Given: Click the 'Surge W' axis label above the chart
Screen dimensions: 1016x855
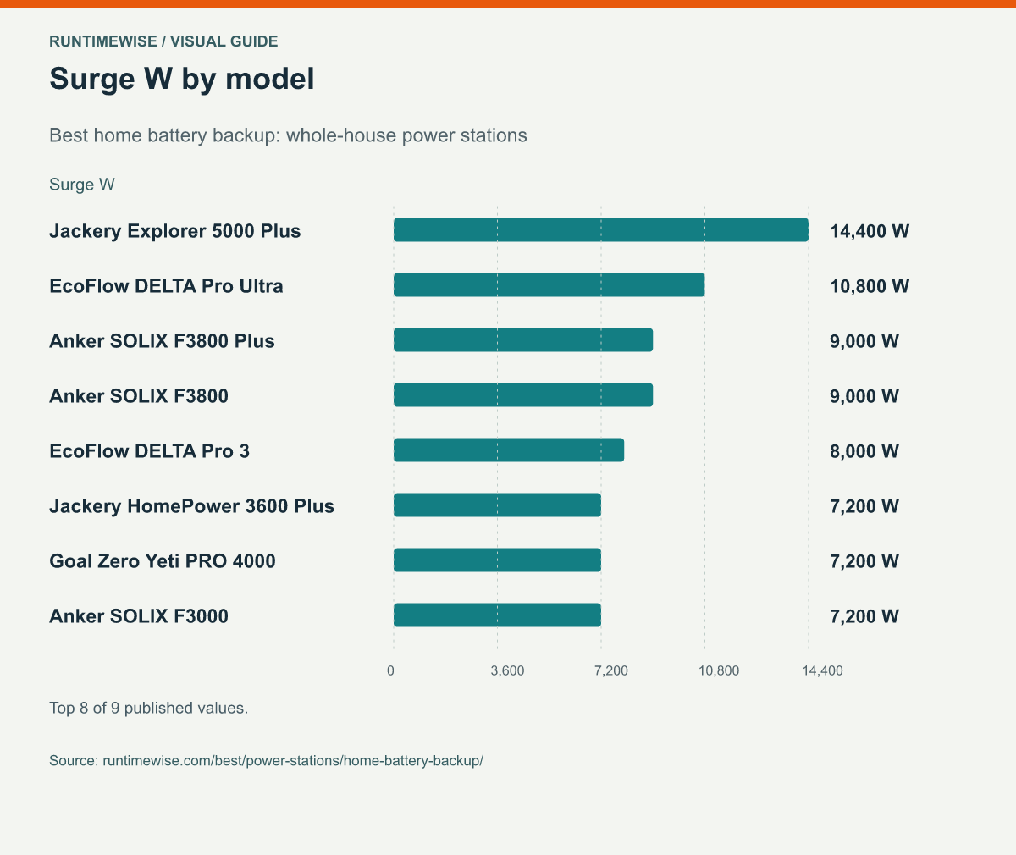Looking at the screenshot, I should [x=82, y=185].
